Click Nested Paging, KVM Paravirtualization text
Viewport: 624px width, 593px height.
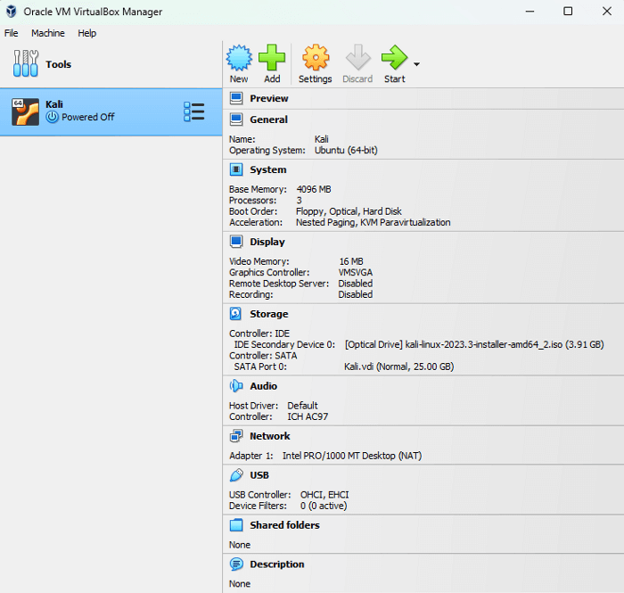(x=373, y=222)
